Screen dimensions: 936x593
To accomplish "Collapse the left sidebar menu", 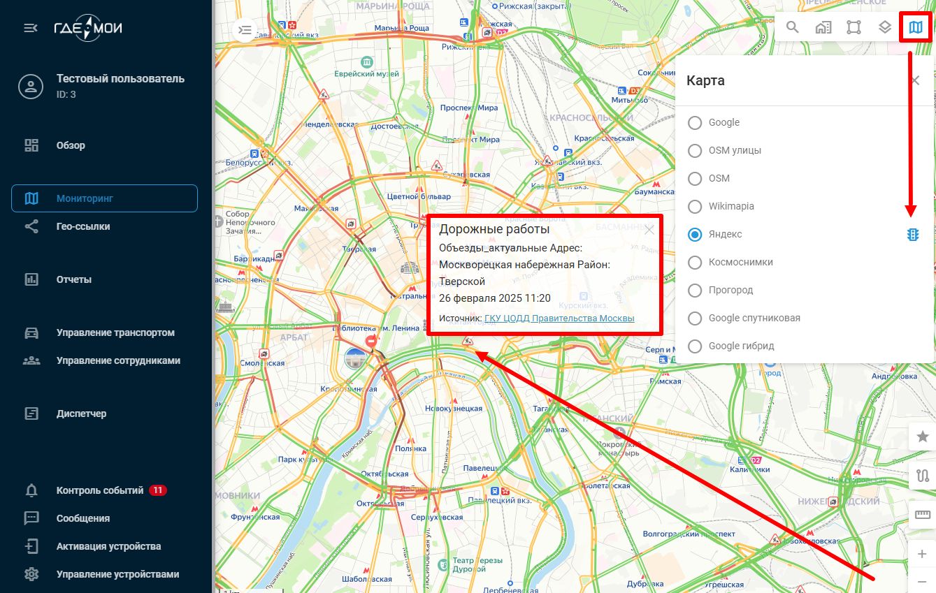I will [x=31, y=28].
